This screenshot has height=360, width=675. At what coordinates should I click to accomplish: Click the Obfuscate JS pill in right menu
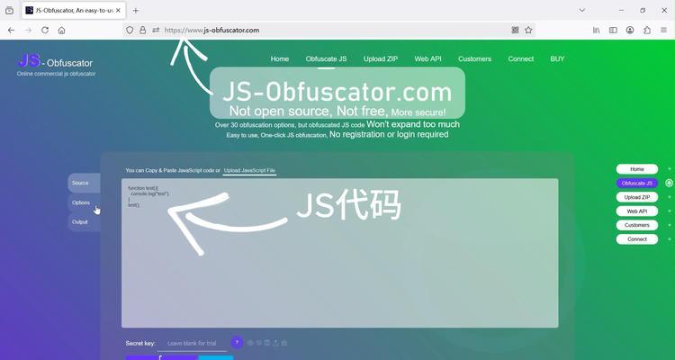637,183
